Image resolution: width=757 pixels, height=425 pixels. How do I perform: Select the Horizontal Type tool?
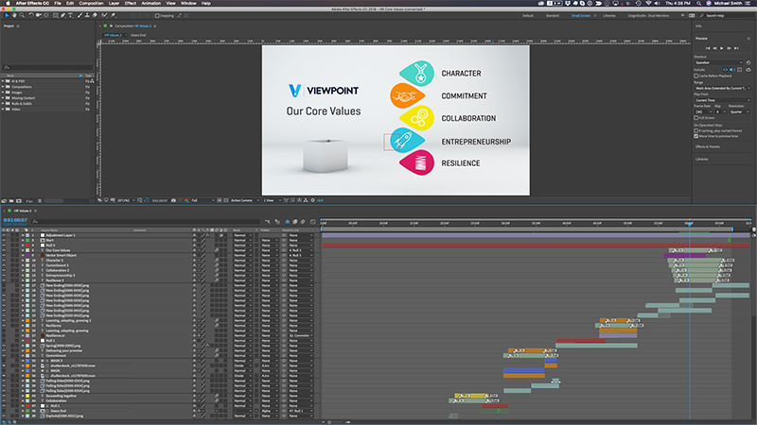coord(70,15)
